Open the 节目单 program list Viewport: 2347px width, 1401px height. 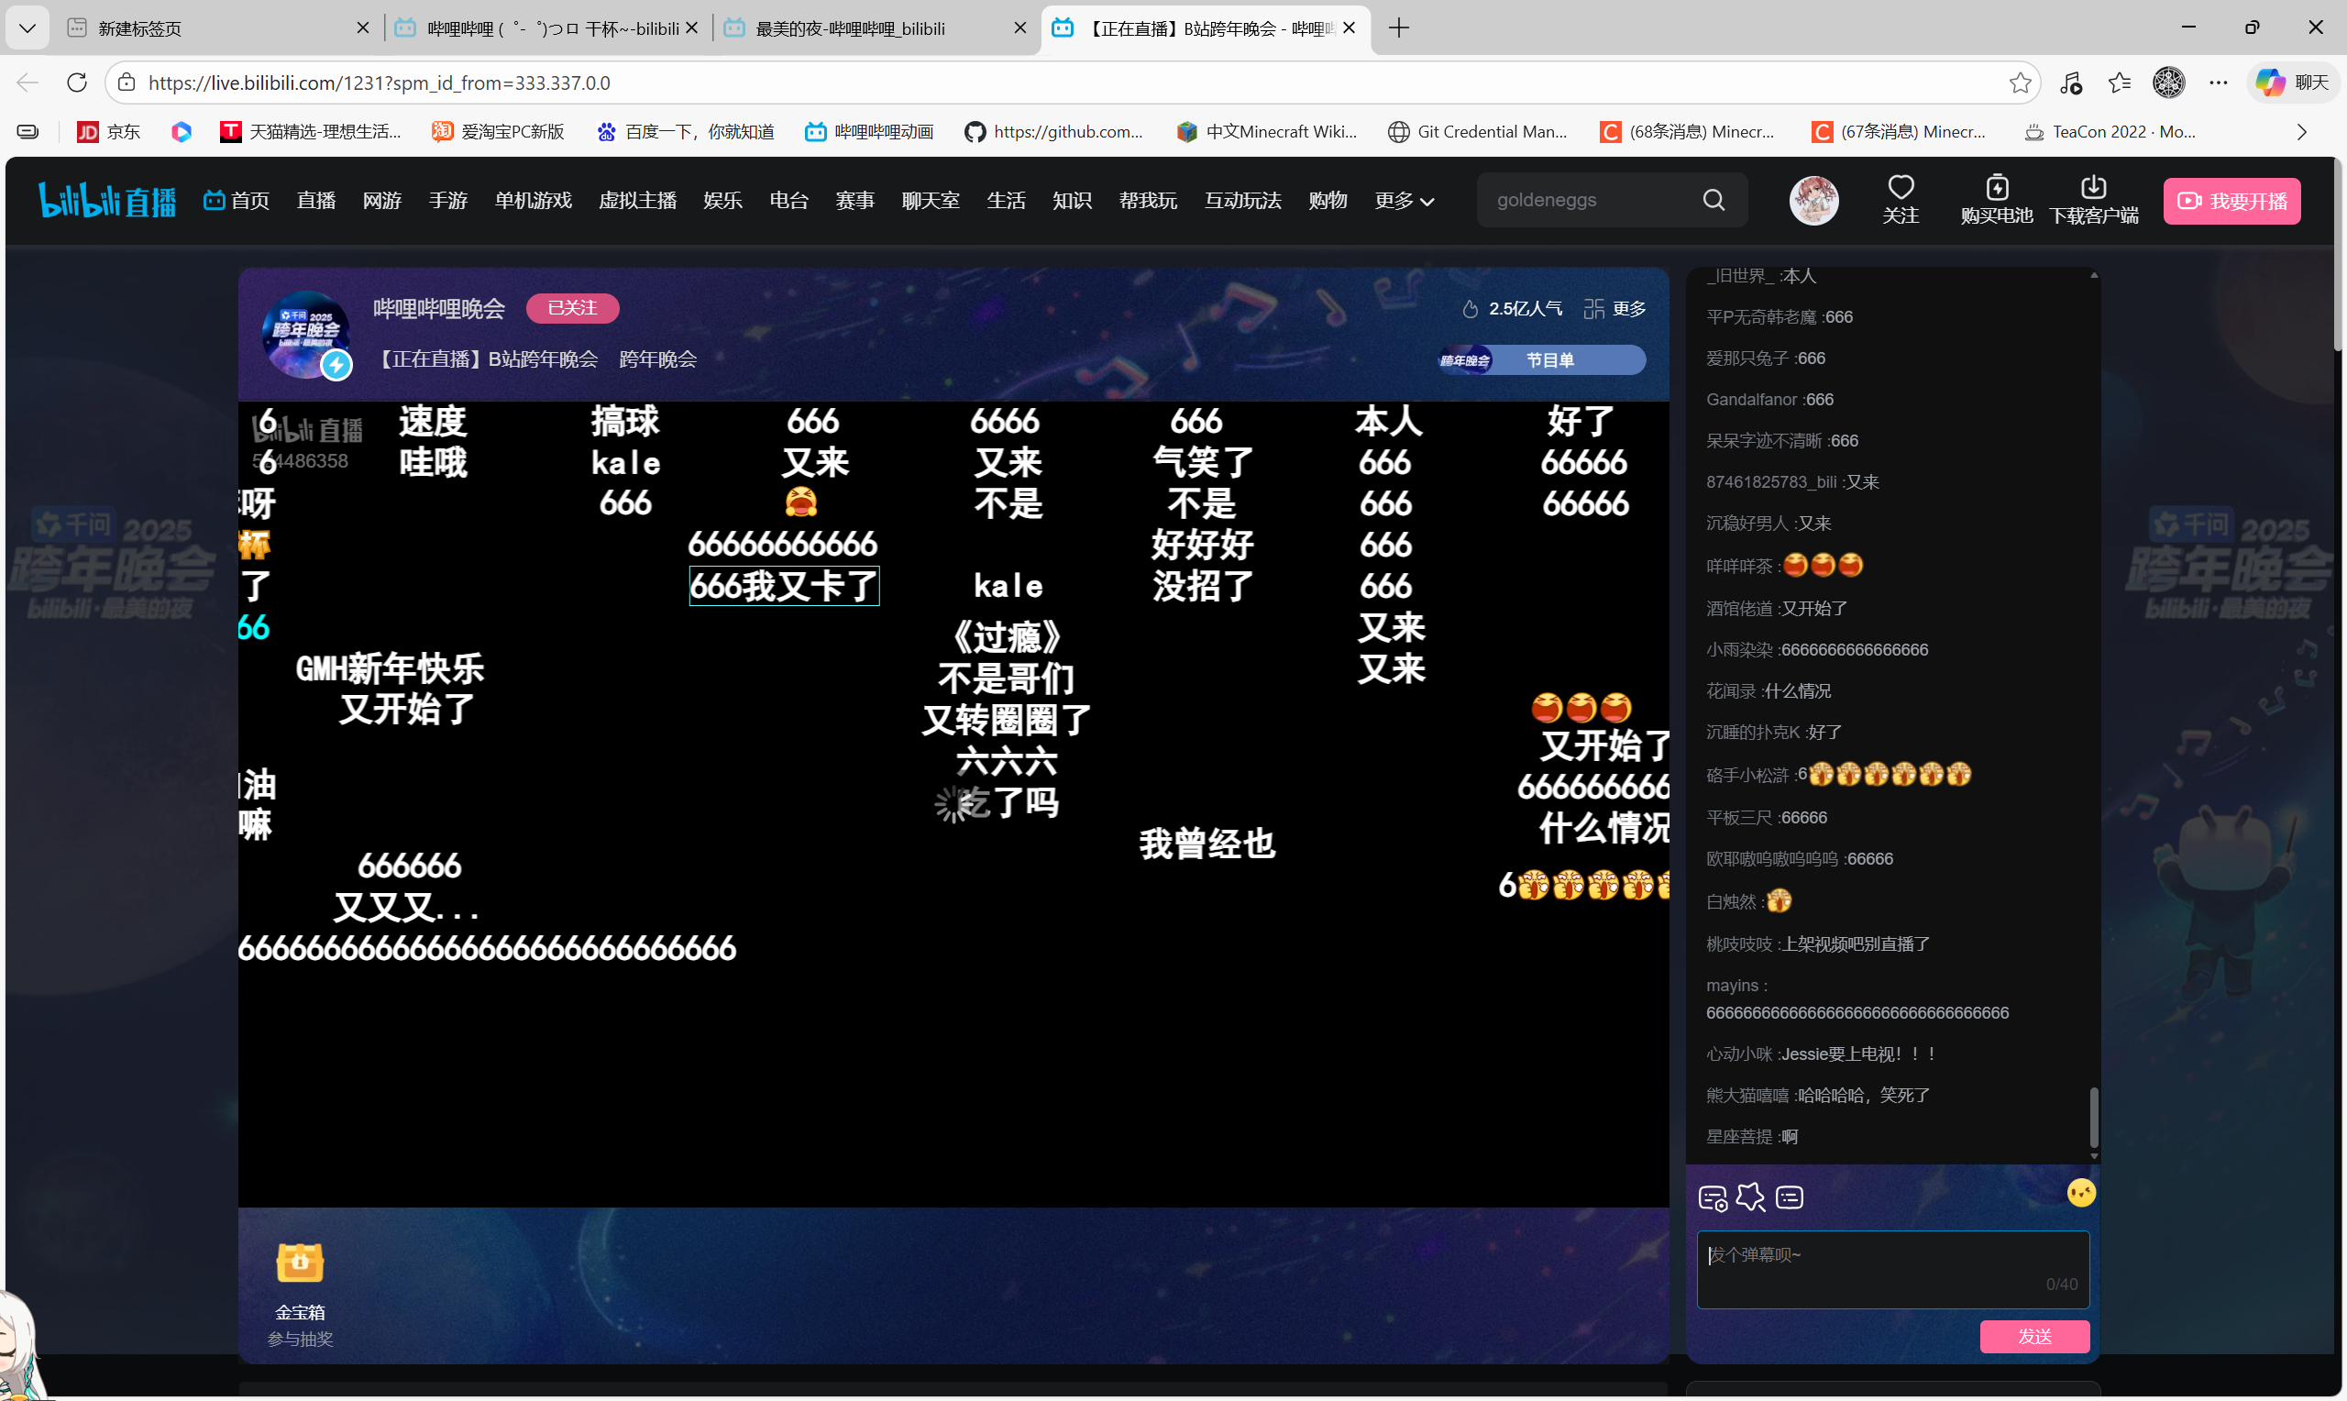1550,359
